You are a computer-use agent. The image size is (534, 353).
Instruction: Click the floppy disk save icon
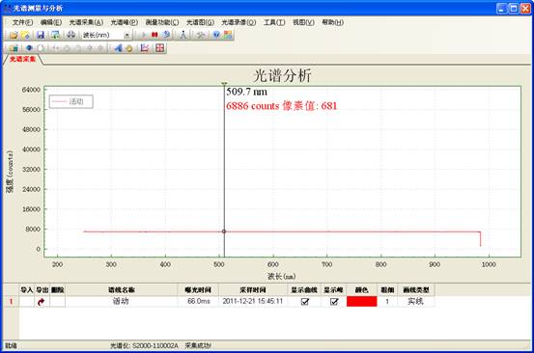[41, 35]
